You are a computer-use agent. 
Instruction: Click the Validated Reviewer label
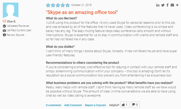pos(18,26)
